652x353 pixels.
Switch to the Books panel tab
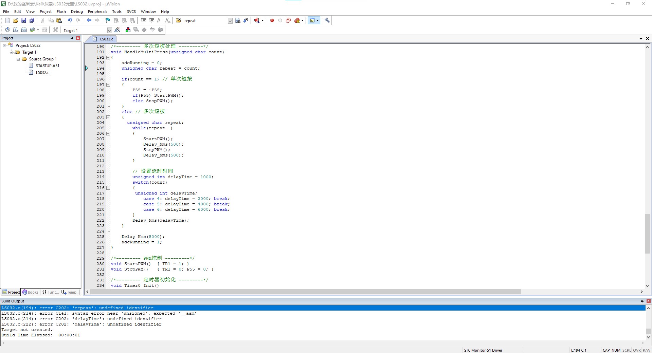[x=30, y=292]
